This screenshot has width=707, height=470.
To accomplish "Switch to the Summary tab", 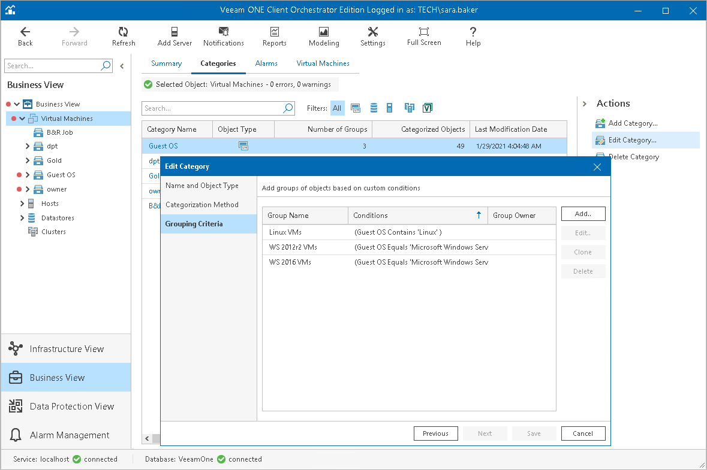I will [166, 63].
